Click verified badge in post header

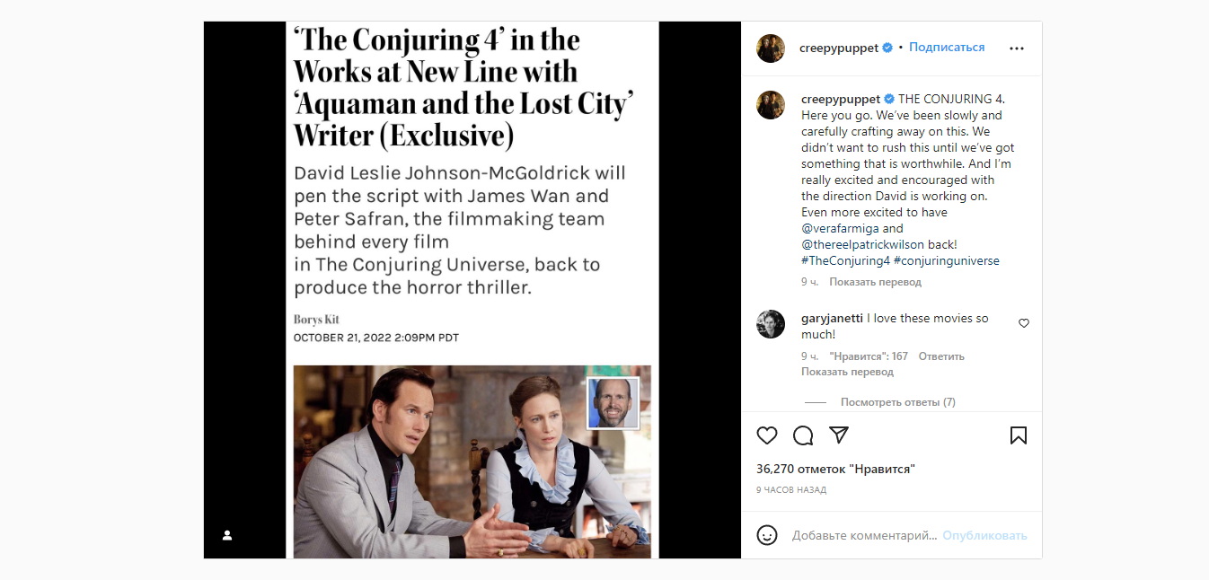(x=887, y=48)
